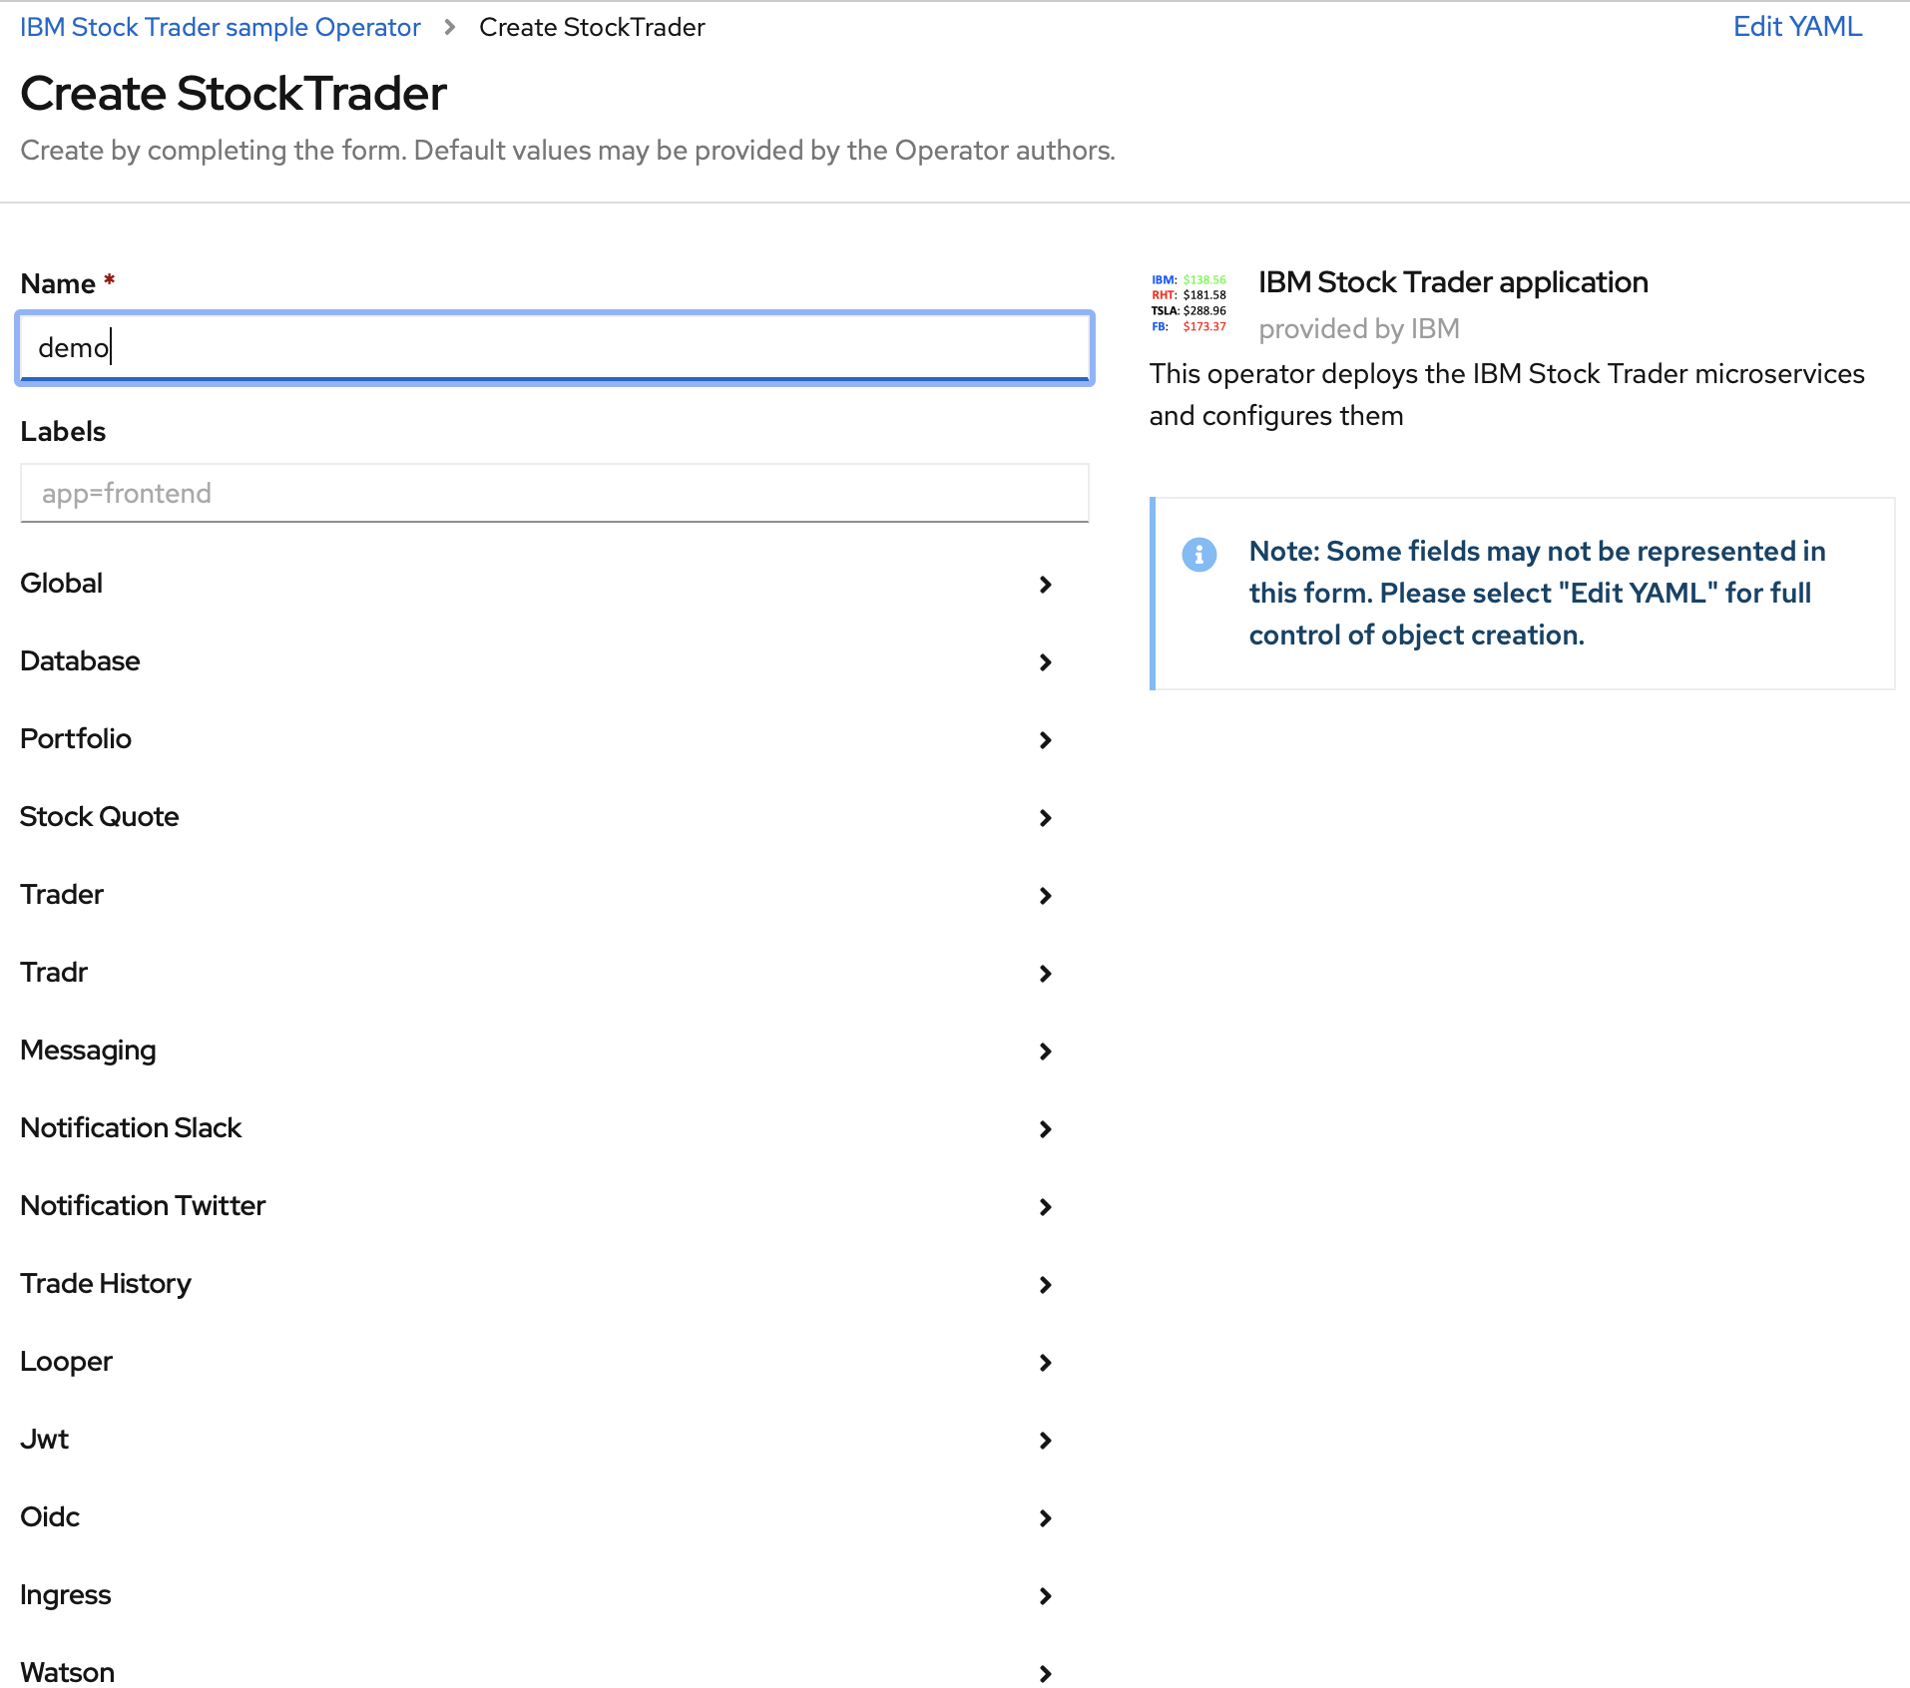
Task: Expand the Global section chevron
Action: pos(1045,584)
